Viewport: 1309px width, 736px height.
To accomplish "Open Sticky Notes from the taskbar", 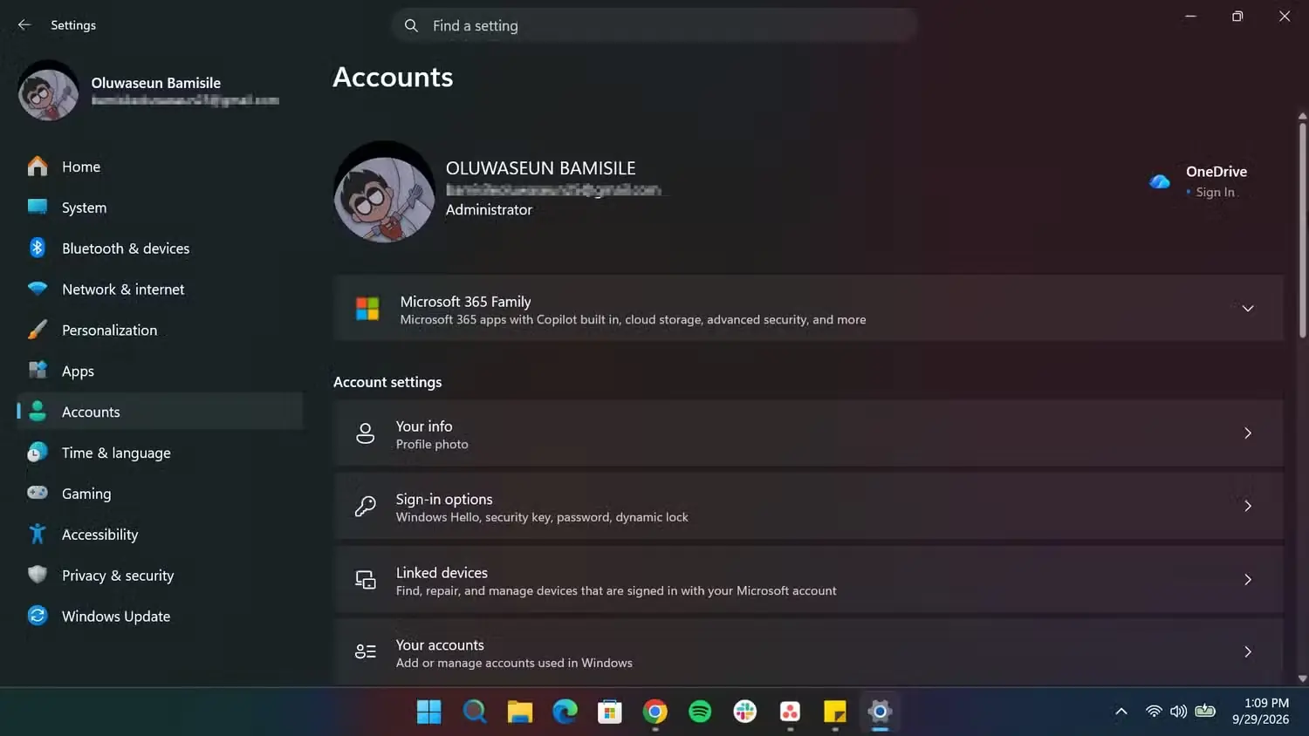I will coord(835,712).
